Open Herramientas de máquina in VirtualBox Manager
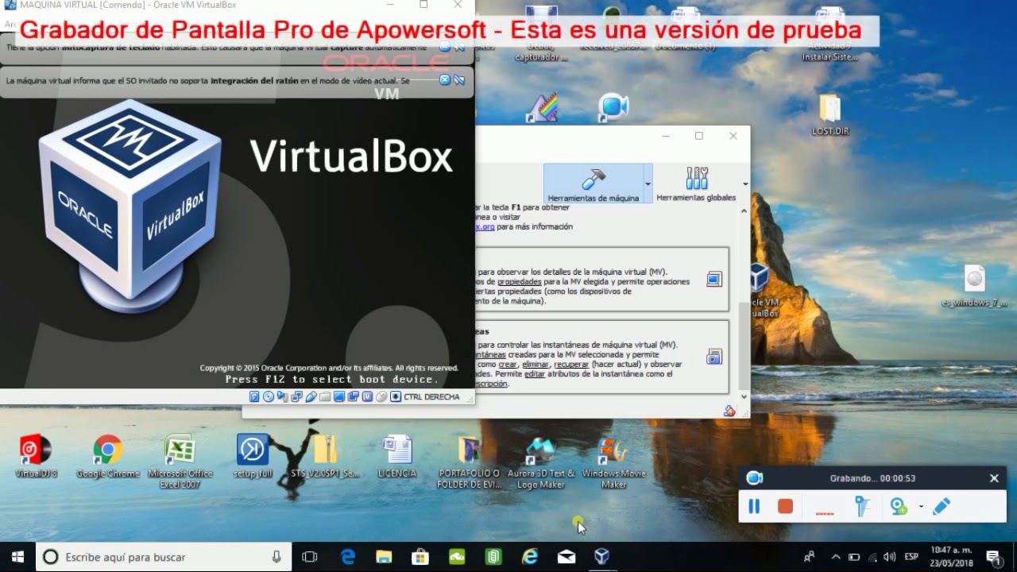 coord(594,184)
